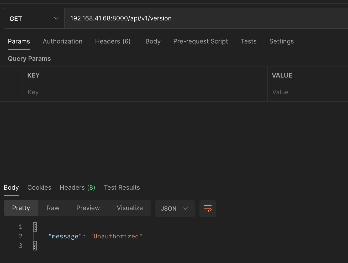348x263 pixels.
Task: Open the Test Results tab
Action: pos(122,188)
